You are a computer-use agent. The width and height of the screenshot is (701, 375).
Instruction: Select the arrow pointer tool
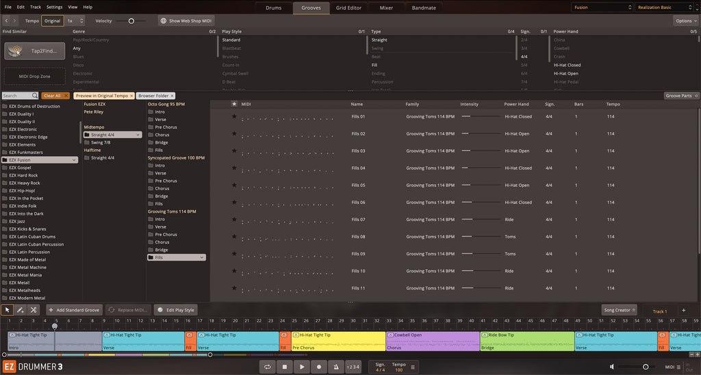8,310
